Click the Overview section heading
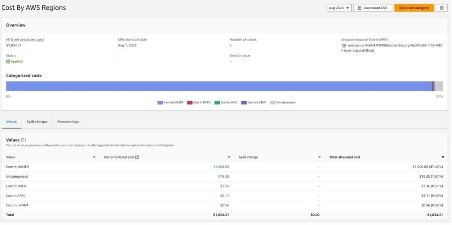The width and height of the screenshot is (452, 225). [x=15, y=25]
